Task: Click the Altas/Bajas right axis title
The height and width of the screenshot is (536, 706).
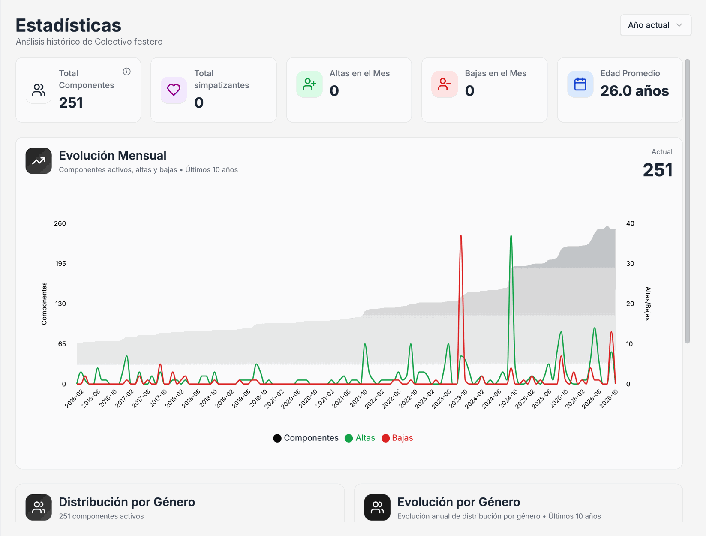Action: pos(648,304)
